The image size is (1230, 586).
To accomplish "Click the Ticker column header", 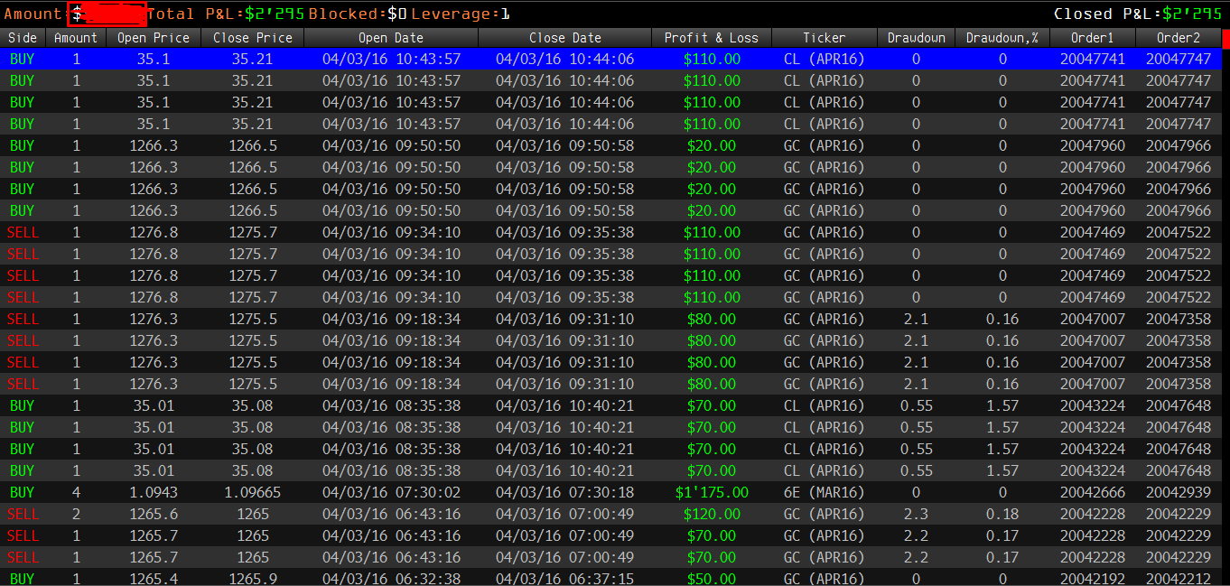I will [x=825, y=38].
